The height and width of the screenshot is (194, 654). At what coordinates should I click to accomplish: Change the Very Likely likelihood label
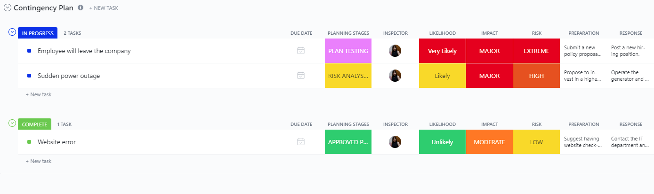pos(442,51)
